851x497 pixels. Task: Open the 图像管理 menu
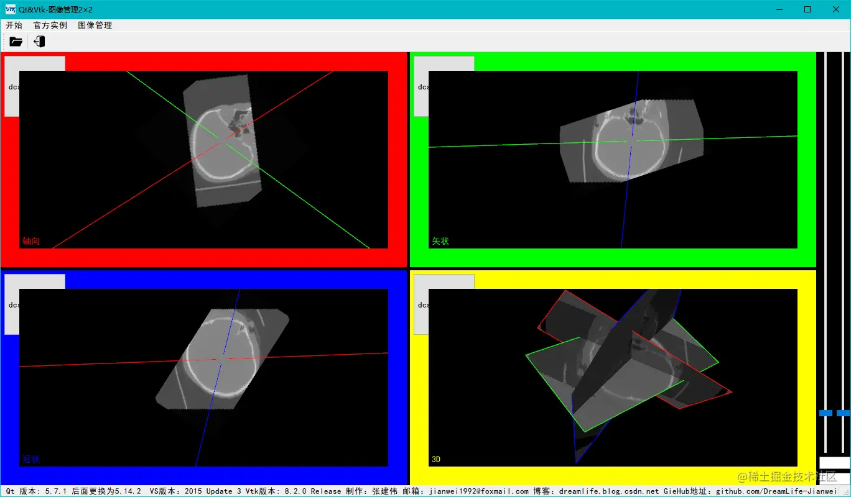pos(95,25)
